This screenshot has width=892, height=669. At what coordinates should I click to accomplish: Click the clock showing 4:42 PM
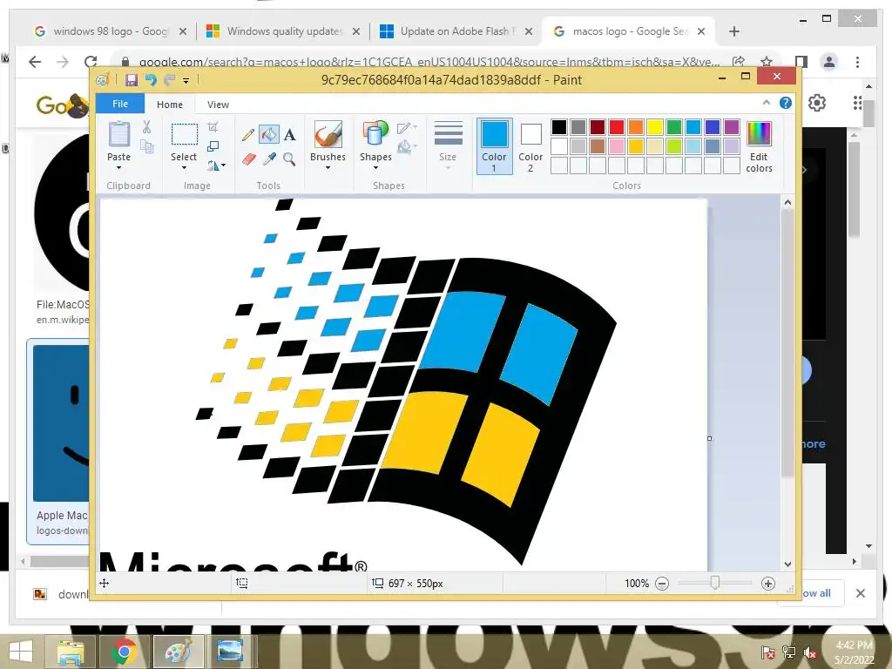pos(854,645)
